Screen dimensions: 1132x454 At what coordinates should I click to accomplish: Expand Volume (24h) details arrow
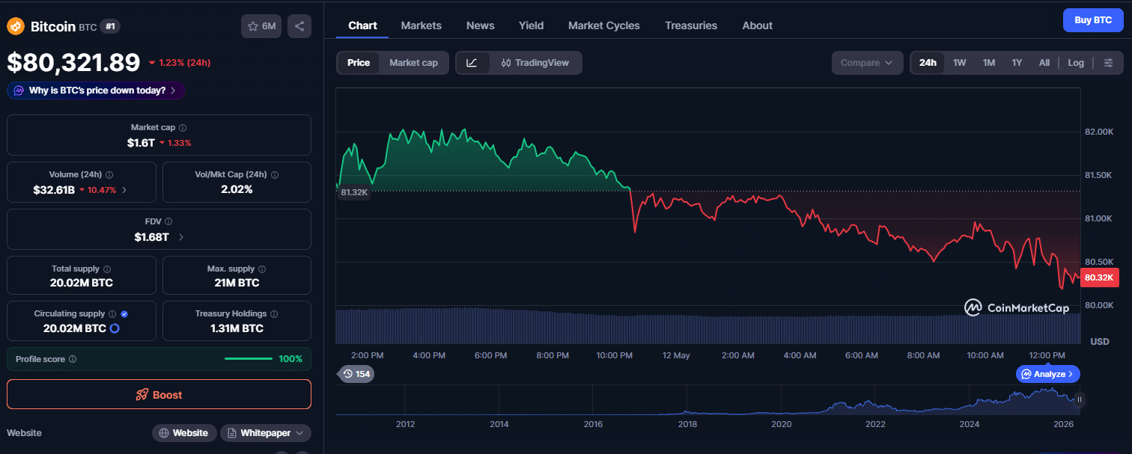coord(124,190)
